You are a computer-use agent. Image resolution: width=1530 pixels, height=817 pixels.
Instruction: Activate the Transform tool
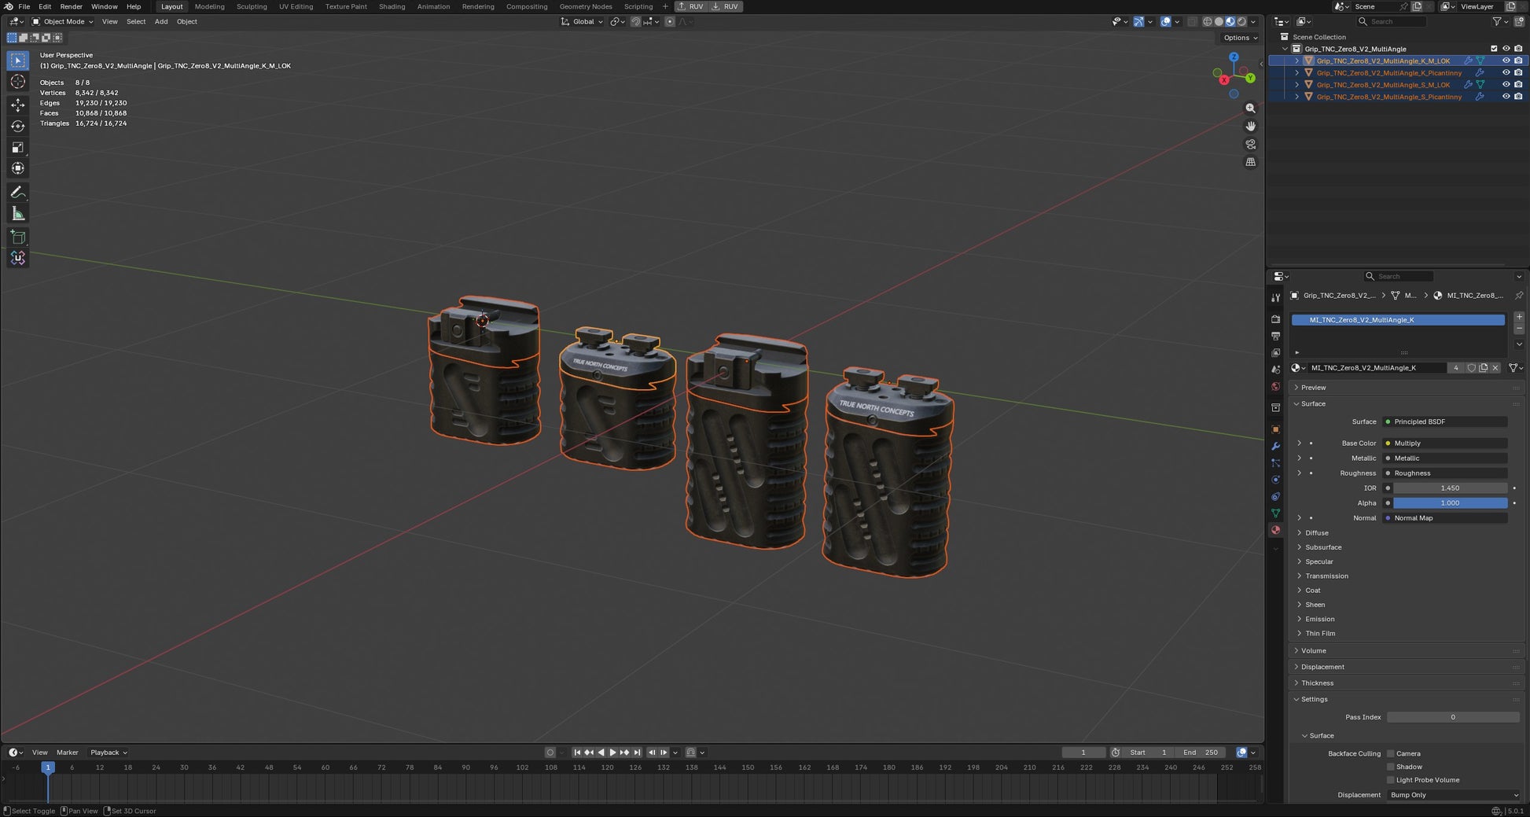[18, 168]
